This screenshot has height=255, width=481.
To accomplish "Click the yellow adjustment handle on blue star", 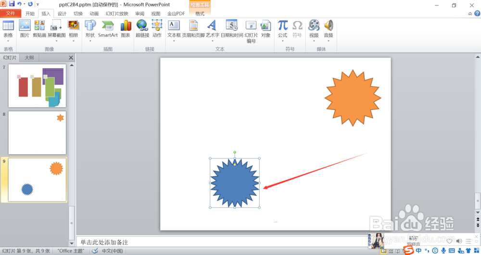I will coord(235,164).
